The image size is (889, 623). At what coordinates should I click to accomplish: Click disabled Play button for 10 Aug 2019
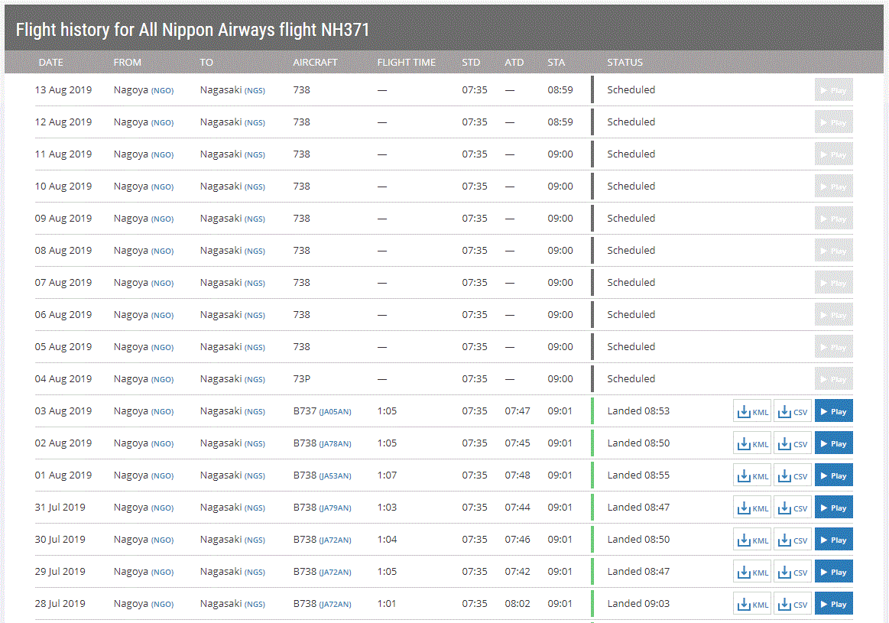coord(834,187)
